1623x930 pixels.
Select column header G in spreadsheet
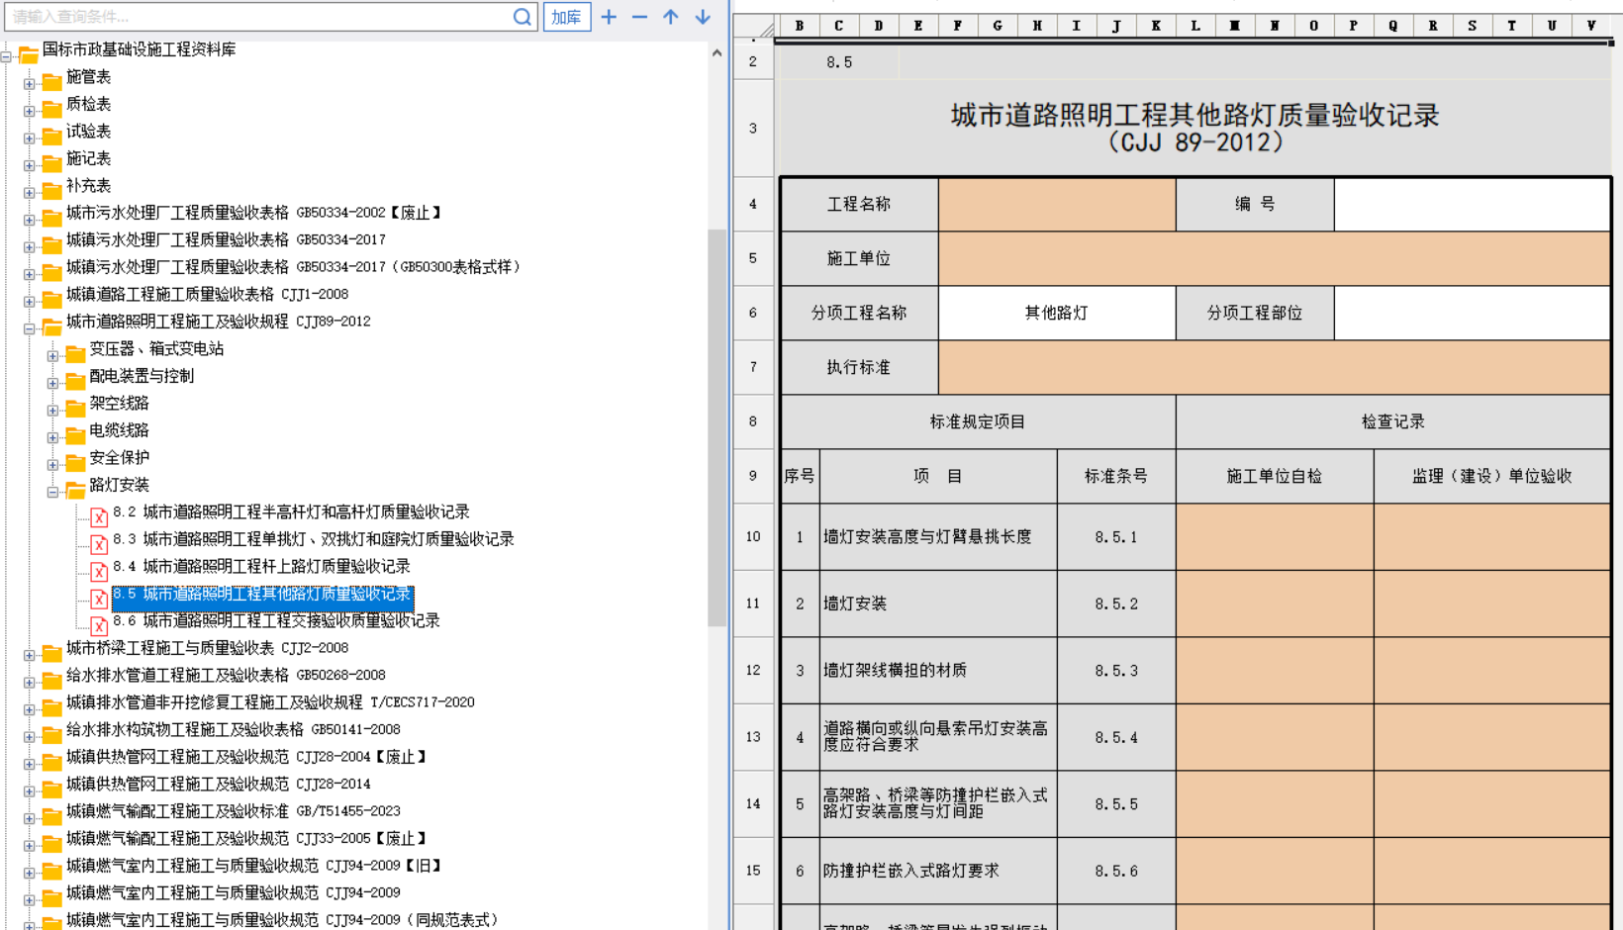click(x=997, y=26)
